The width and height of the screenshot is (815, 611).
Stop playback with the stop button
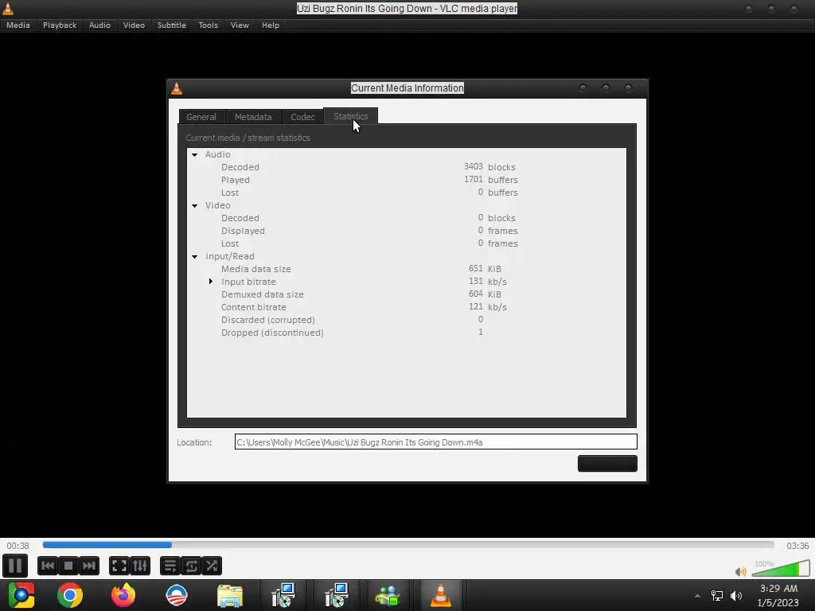(x=68, y=566)
